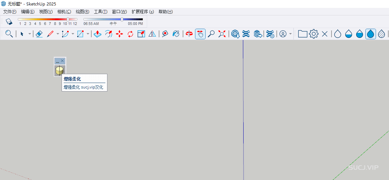Viewport: 389px width, 180px height.
Task: Click the shadow date month slider handle
Action: coord(68,19)
